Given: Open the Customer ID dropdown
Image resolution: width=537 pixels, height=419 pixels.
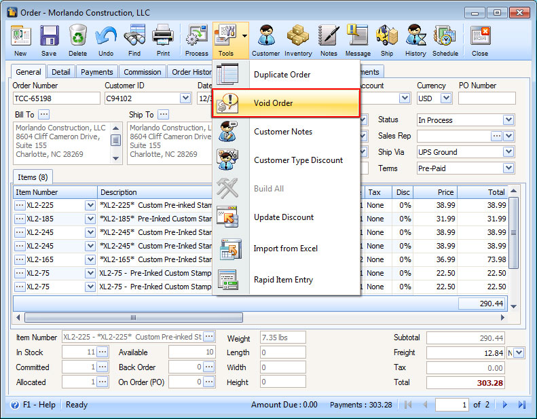Looking at the screenshot, I should click(185, 98).
